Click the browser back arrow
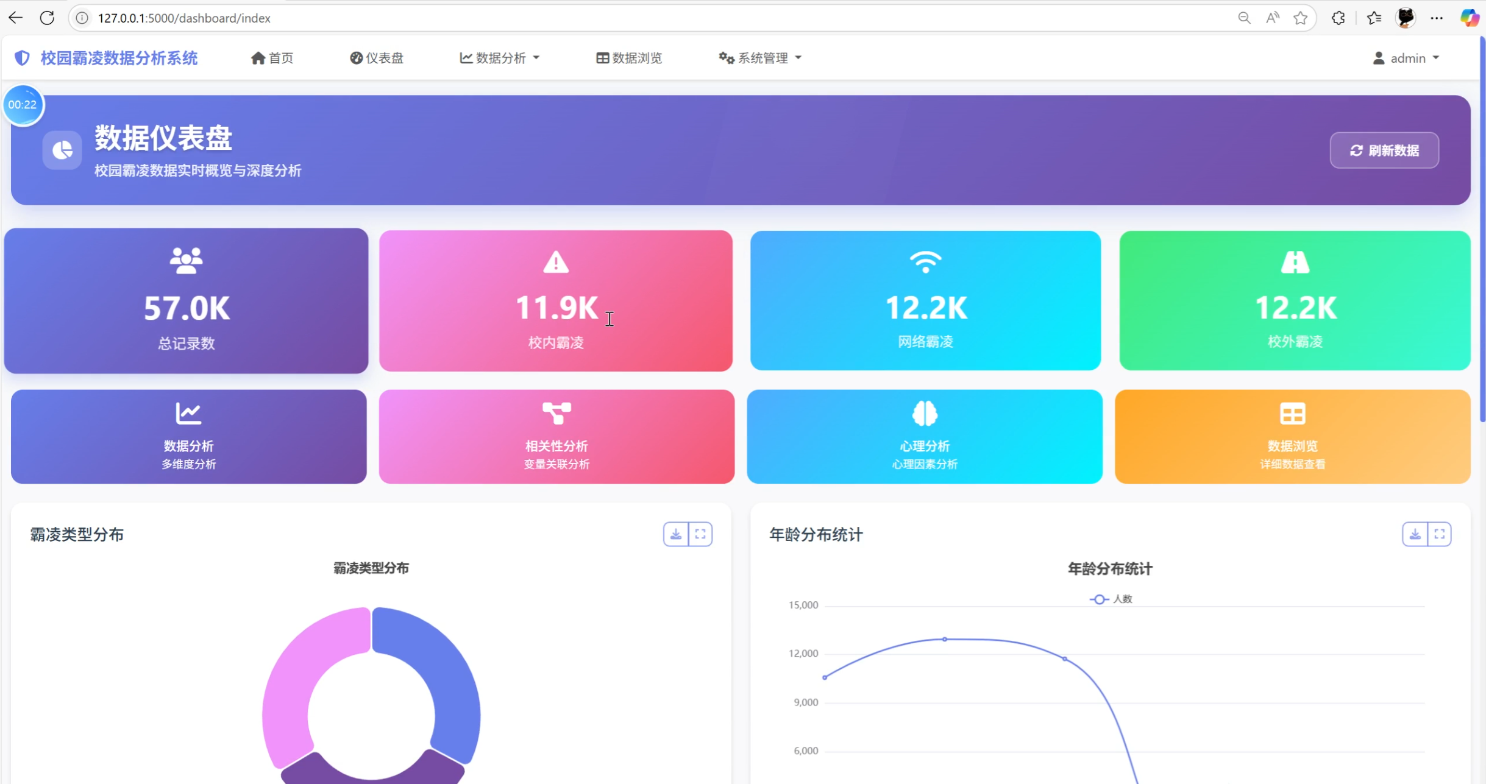 pyautogui.click(x=15, y=18)
